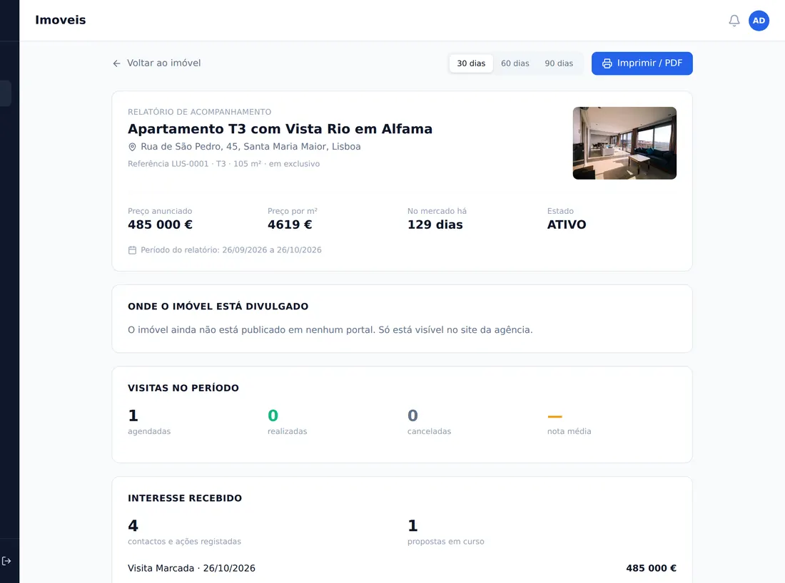Click the address Rua de São Pedro, 45
The width and height of the screenshot is (785, 583).
(250, 147)
